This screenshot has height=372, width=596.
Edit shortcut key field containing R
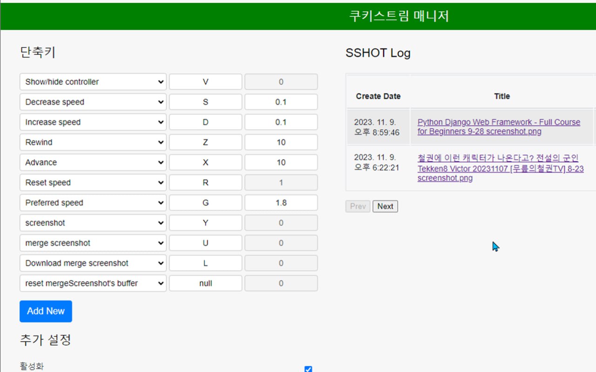point(205,183)
